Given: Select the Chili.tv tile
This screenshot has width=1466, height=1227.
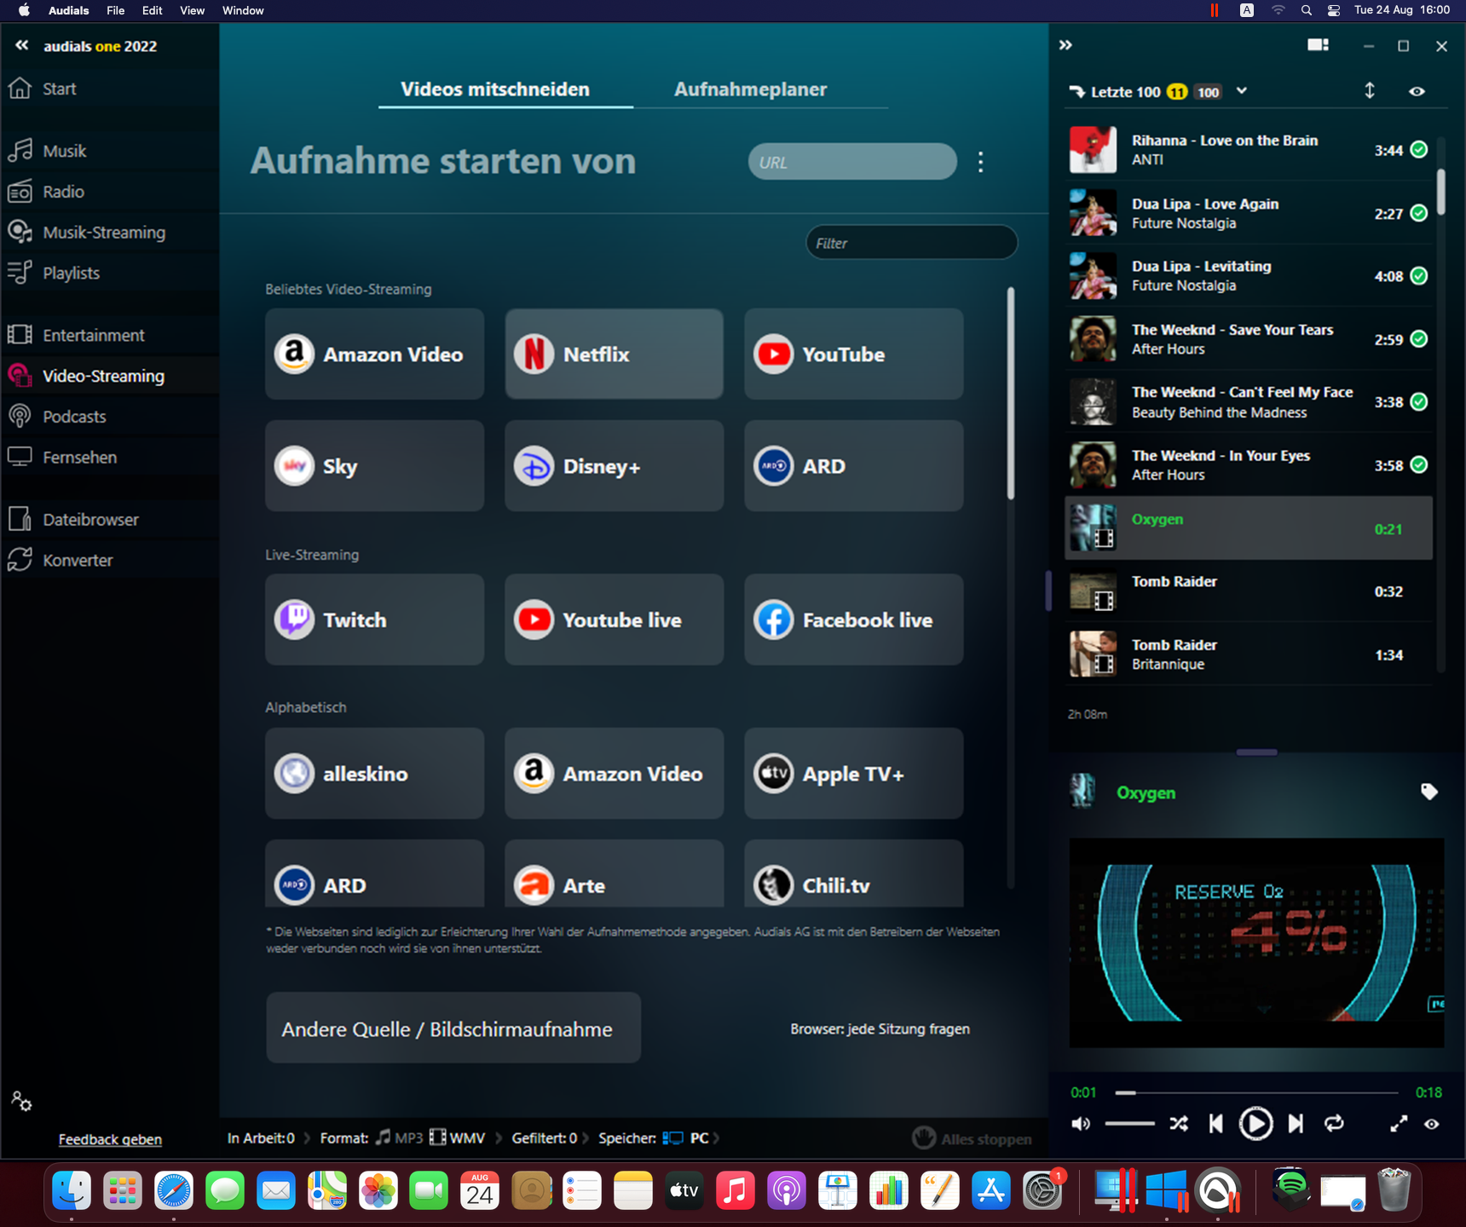Looking at the screenshot, I should tap(853, 875).
